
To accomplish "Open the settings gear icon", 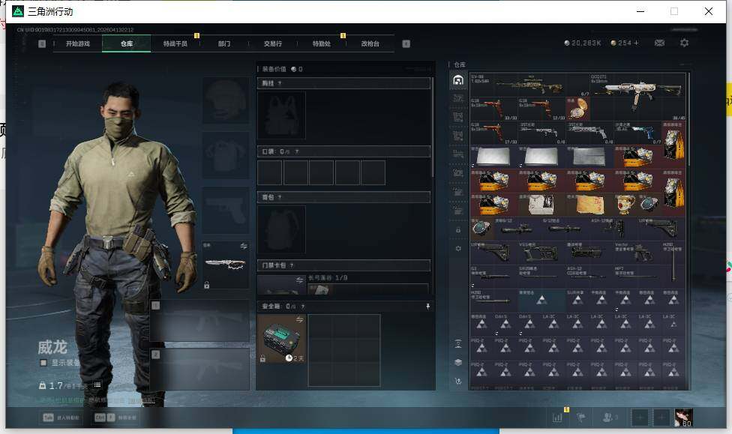I will tap(685, 43).
